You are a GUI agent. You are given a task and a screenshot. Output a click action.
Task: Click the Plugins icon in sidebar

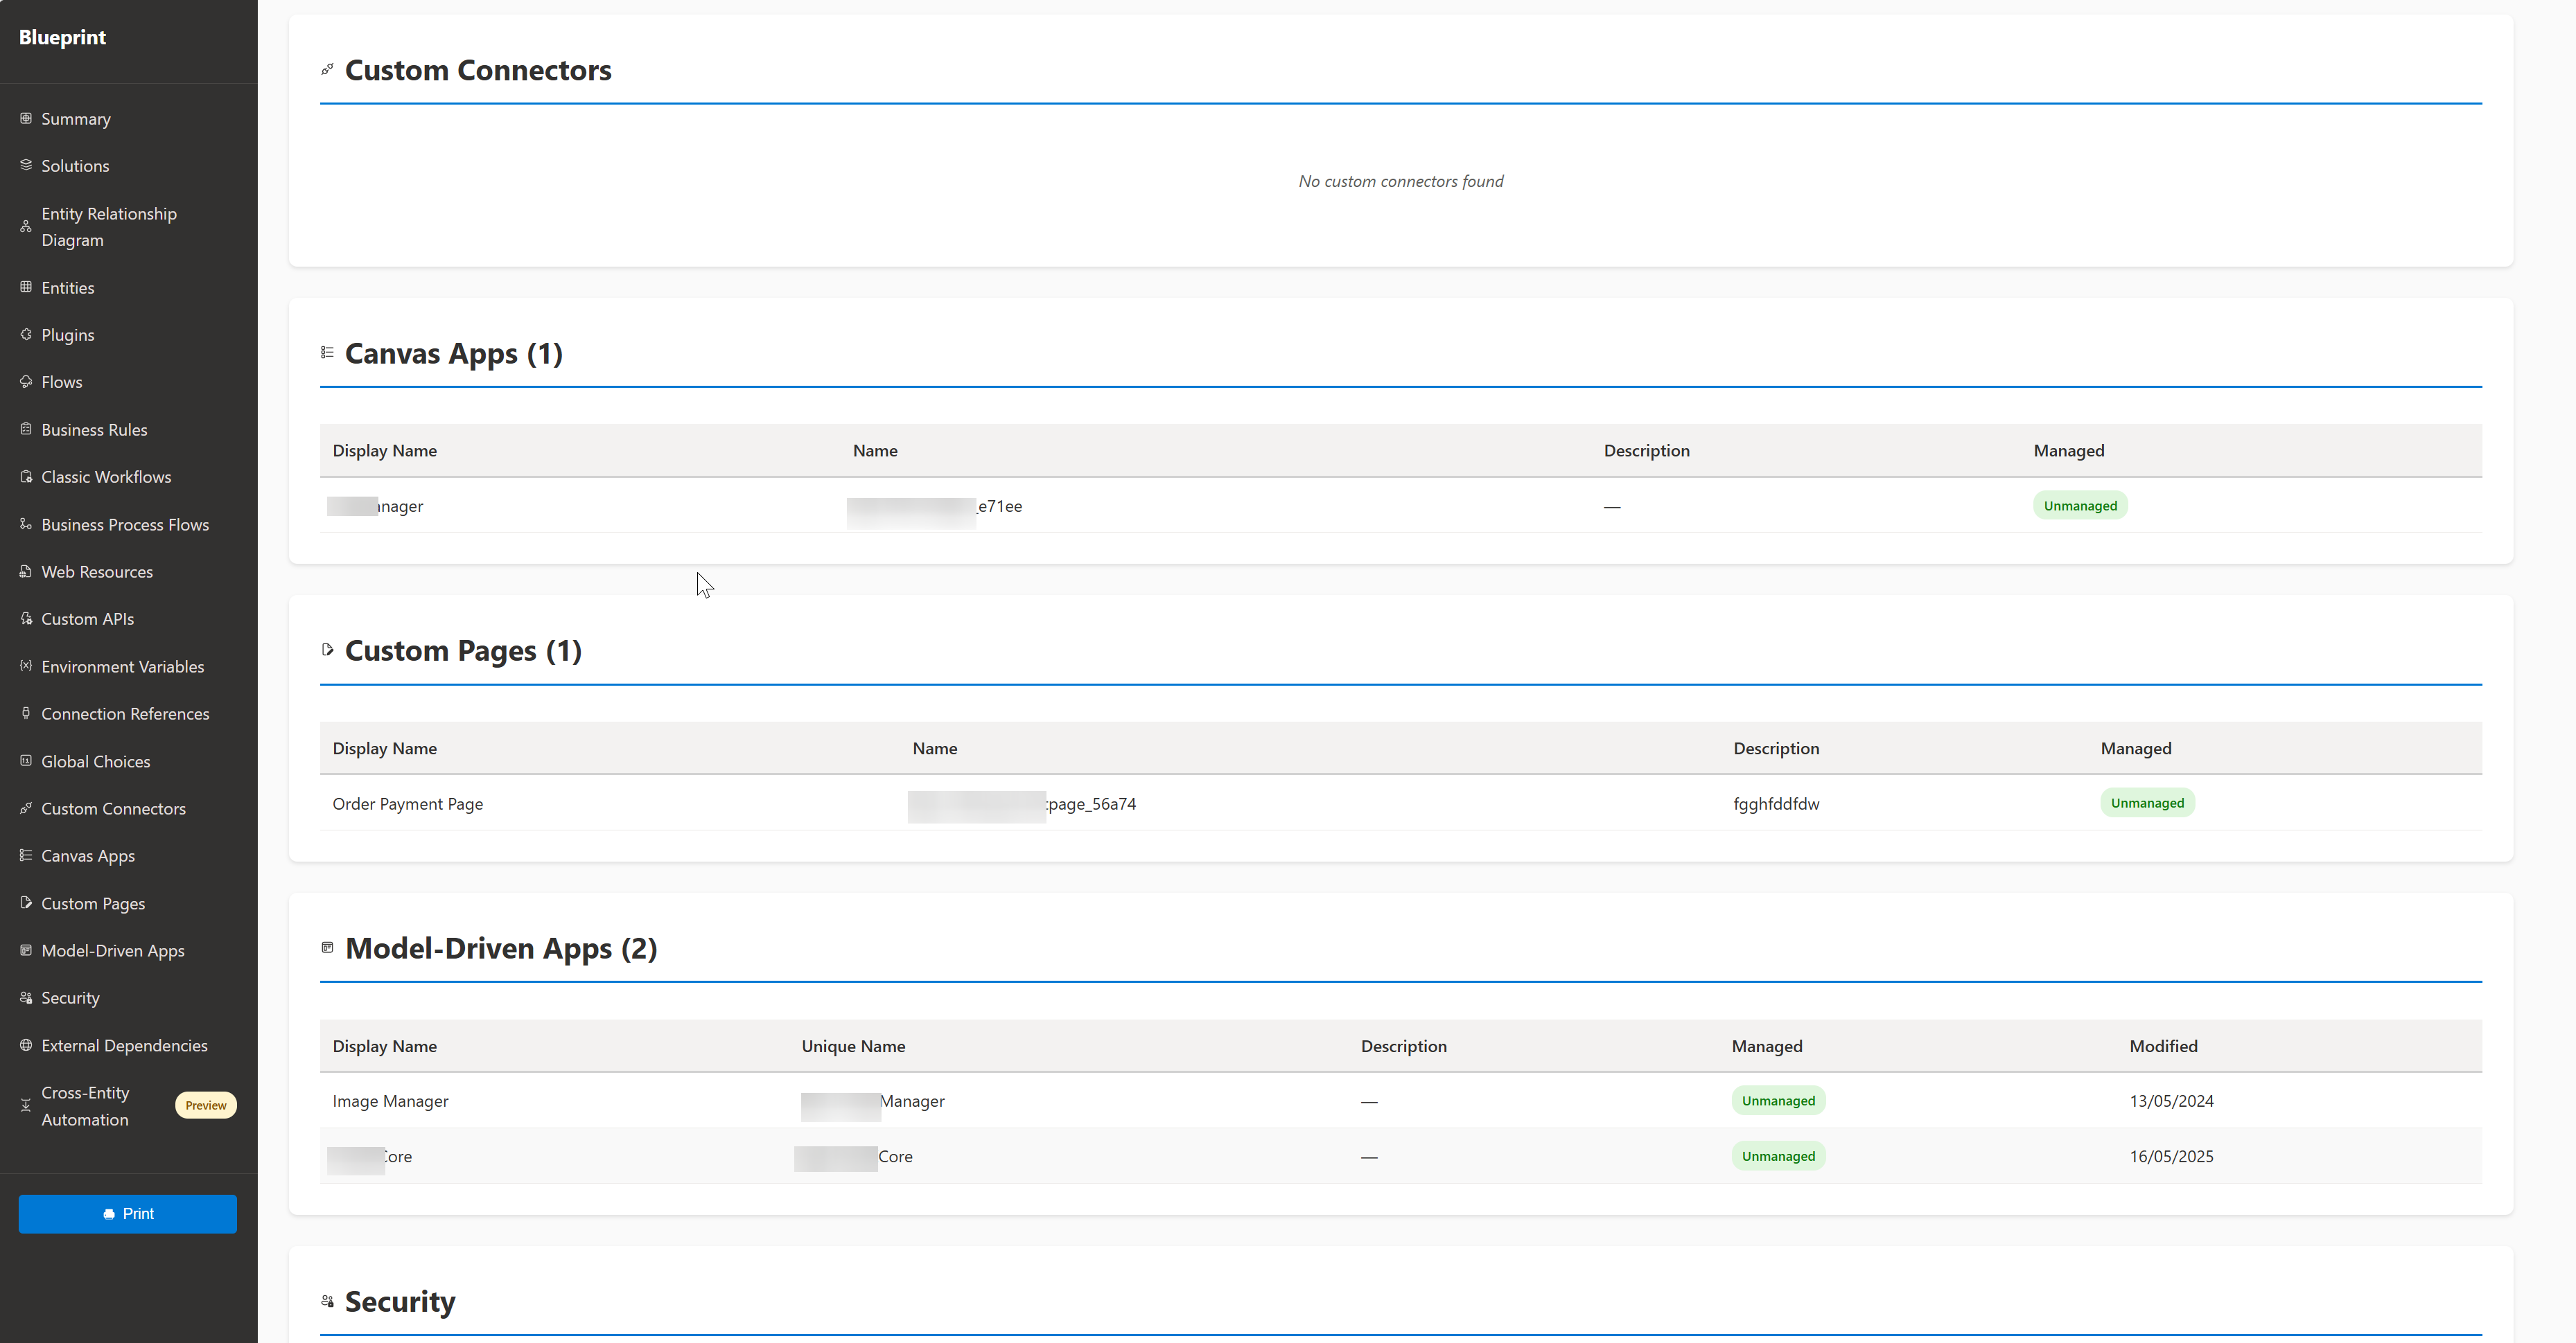coord(26,334)
